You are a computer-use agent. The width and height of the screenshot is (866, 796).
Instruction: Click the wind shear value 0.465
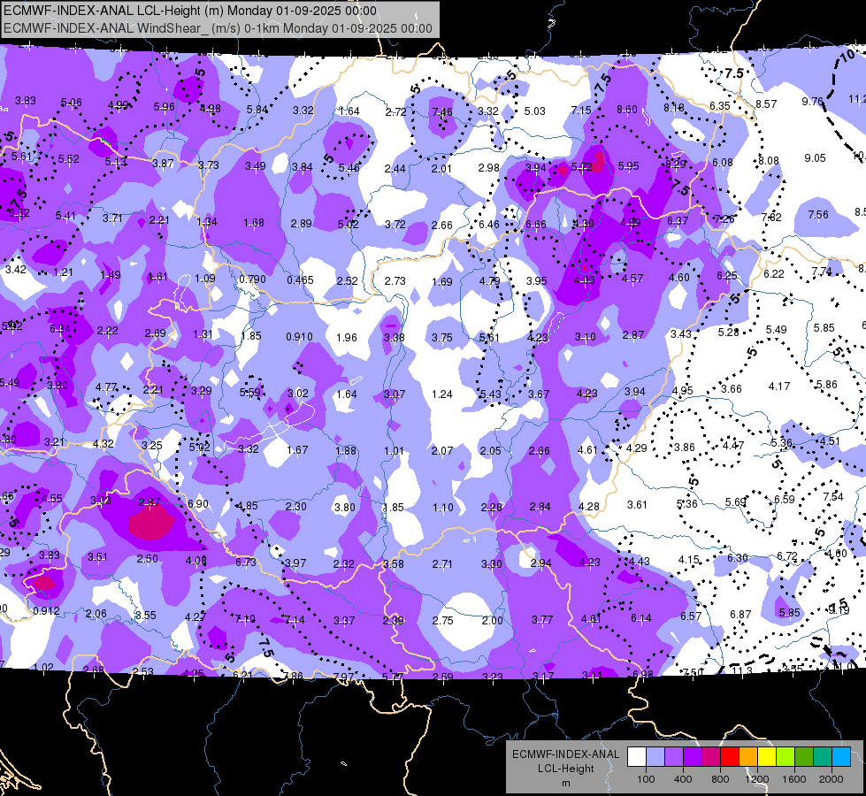300,280
